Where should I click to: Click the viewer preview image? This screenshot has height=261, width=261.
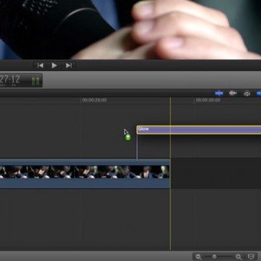130,30
